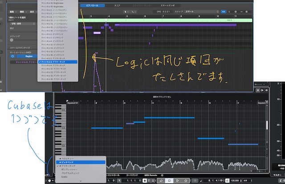285x184 pixels.
Task: Switch to the スコア tab in Logic
Action: pyautogui.click(x=117, y=5)
